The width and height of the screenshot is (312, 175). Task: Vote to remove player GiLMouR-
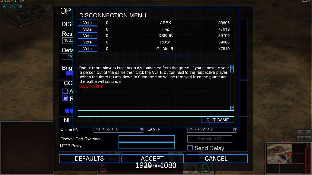point(88,49)
